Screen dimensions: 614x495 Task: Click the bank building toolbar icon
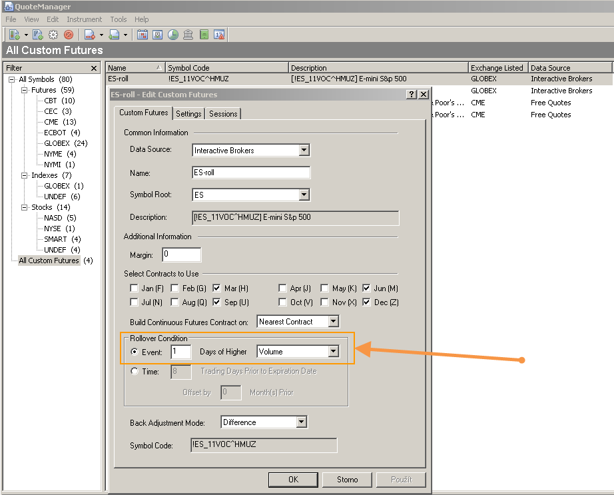(188, 35)
